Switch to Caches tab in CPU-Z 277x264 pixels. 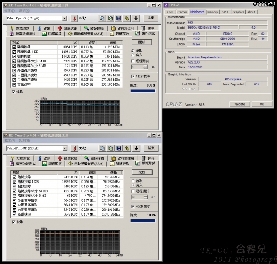(x=182, y=12)
